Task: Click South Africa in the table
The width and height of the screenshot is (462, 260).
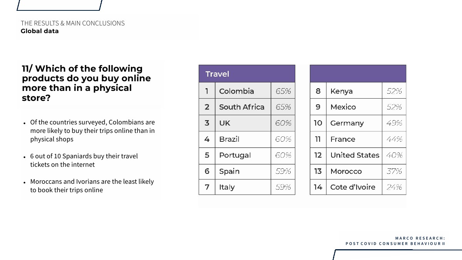Action: point(242,107)
